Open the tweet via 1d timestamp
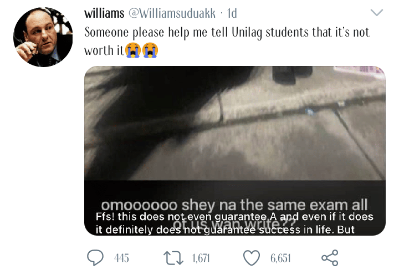399x275 pixels. 232,13
